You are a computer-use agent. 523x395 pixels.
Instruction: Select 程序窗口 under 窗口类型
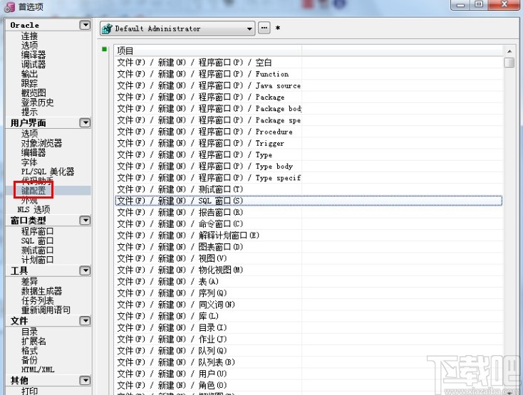click(x=37, y=231)
